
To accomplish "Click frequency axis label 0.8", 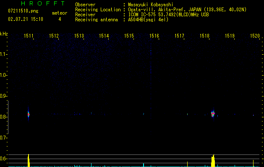I will click(x=3, y=117).
